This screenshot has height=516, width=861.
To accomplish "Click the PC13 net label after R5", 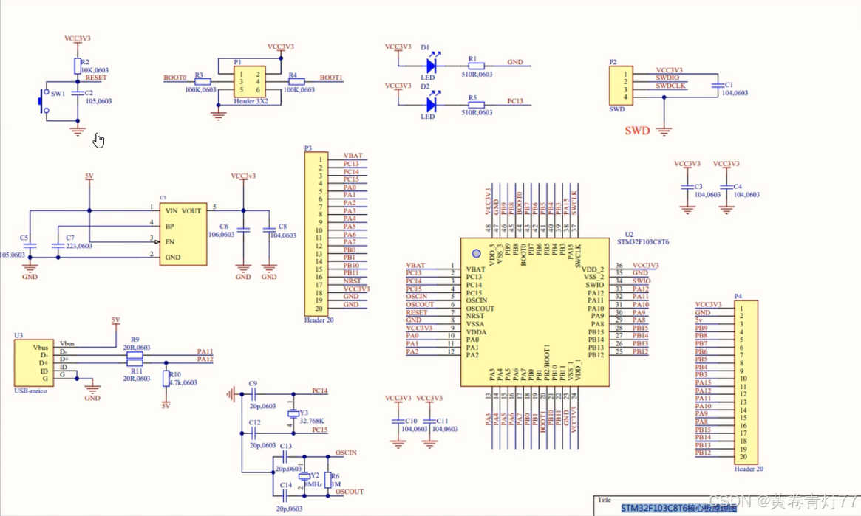I will point(515,101).
